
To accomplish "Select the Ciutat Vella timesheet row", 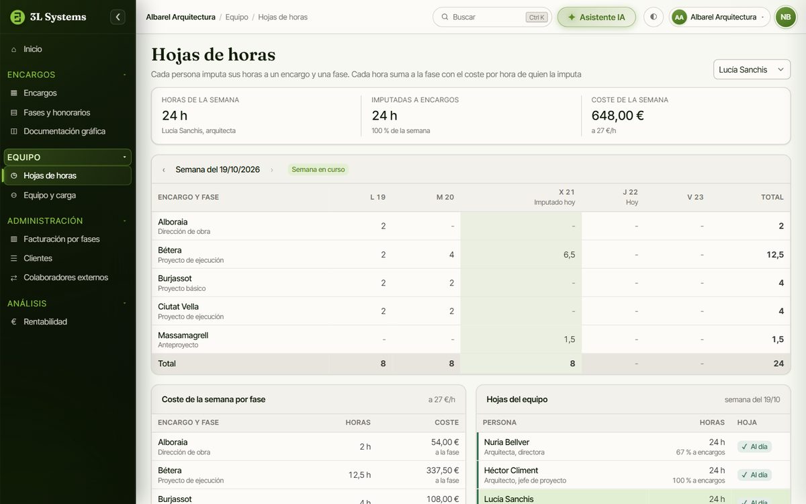I will pyautogui.click(x=471, y=311).
